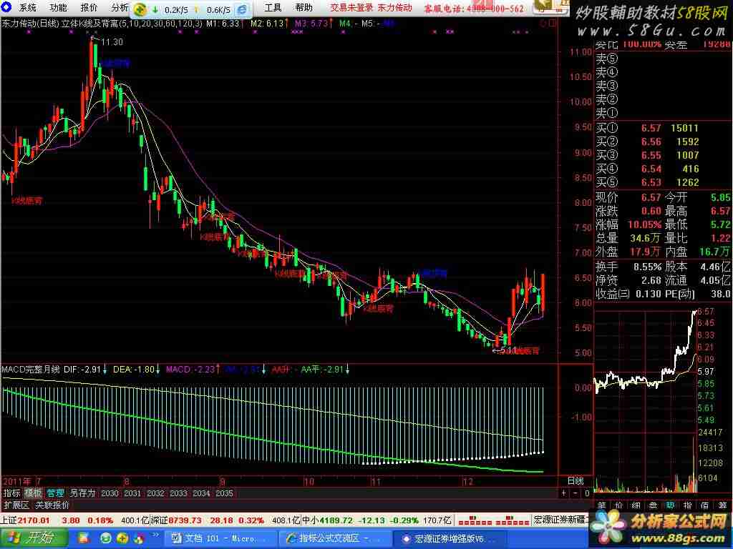733x549 pixels.
Task: Select template tab 2030
Action: [x=110, y=493]
